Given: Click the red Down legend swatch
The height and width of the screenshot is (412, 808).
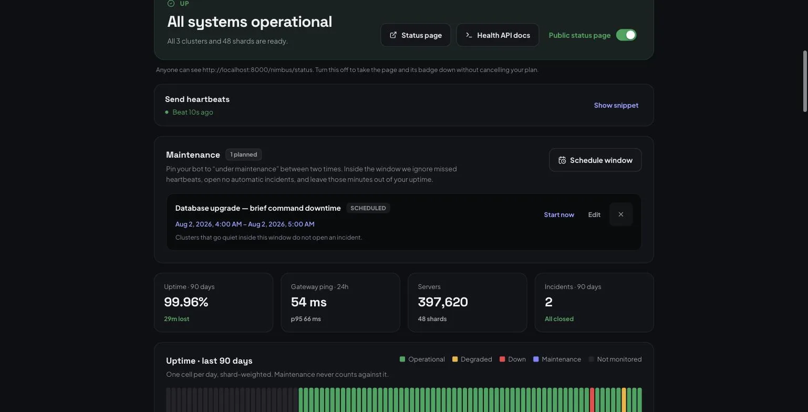Looking at the screenshot, I should click(x=502, y=359).
